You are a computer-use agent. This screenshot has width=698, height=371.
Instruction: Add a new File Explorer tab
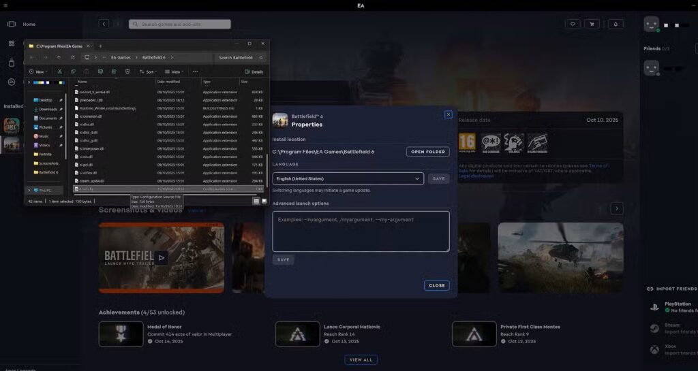coord(101,46)
